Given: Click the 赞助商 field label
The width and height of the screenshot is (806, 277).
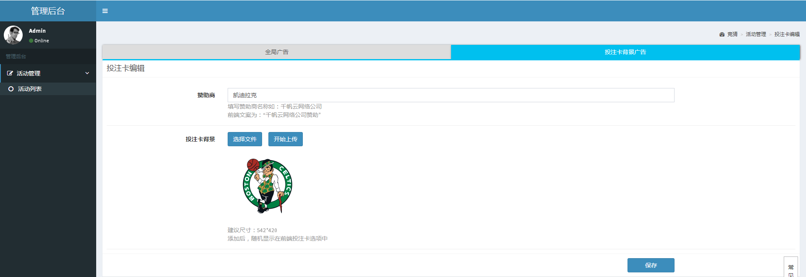Looking at the screenshot, I should click(x=206, y=95).
